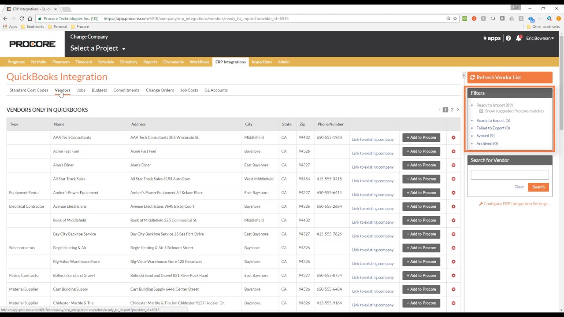
Task: Open the Programs tab
Action: point(16,62)
